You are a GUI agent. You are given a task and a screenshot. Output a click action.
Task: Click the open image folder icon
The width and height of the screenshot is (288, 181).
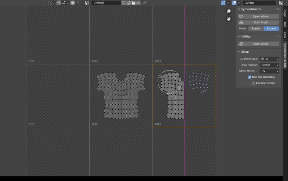click(133, 3)
